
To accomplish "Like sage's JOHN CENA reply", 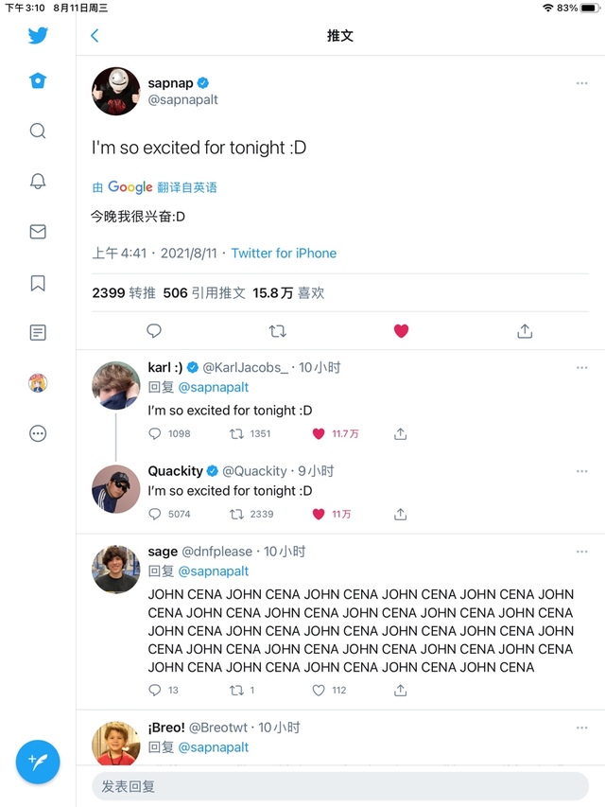I will coord(319,691).
